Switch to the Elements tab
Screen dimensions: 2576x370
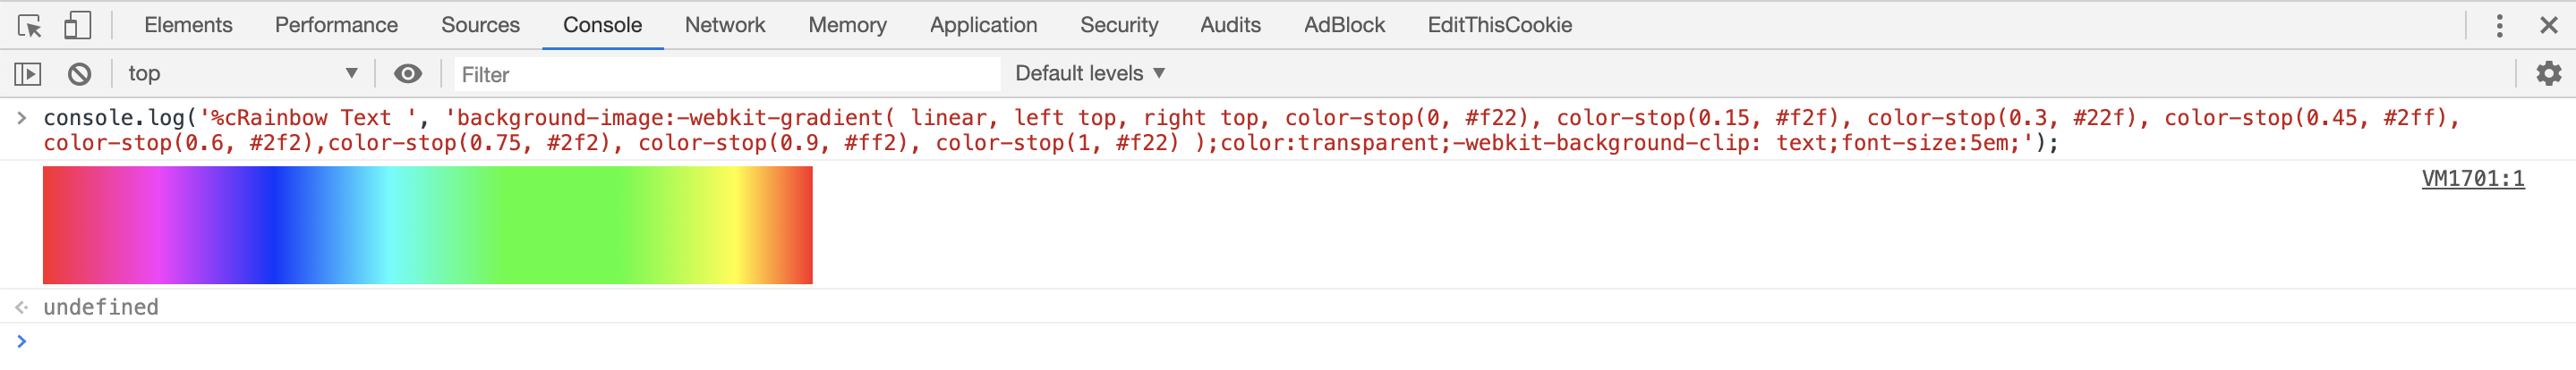pos(188,25)
